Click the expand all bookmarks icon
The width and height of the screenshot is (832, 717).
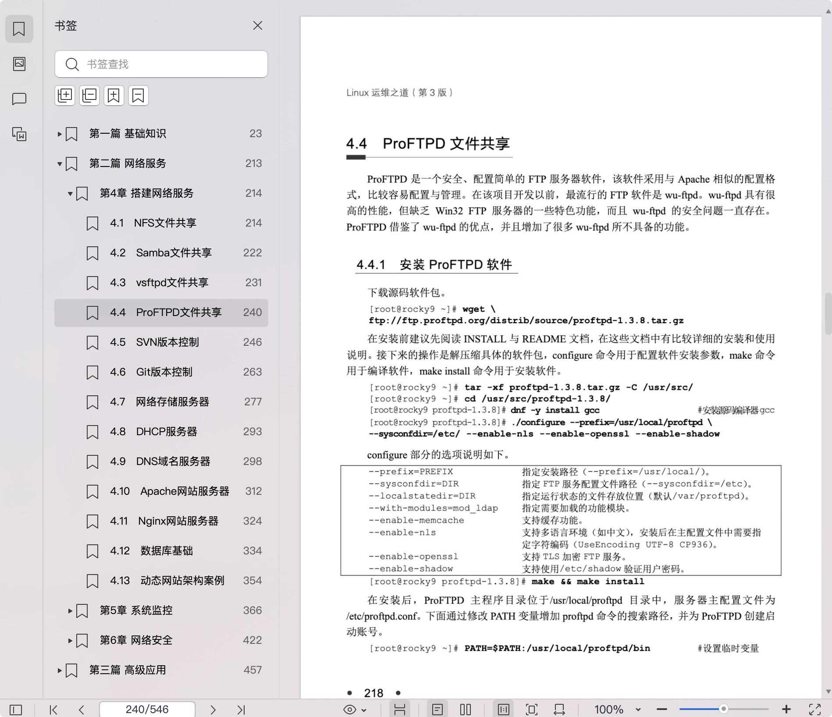[x=65, y=95]
